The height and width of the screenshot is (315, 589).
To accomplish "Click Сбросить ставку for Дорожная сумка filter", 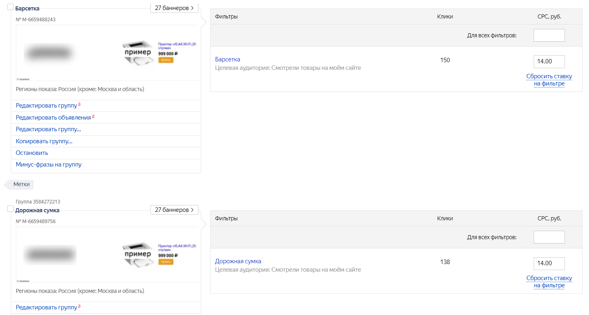I will (549, 282).
